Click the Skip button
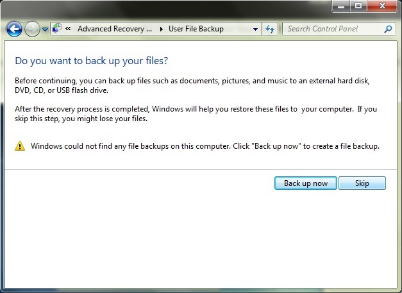Image resolution: width=402 pixels, height=293 pixels. point(362,183)
